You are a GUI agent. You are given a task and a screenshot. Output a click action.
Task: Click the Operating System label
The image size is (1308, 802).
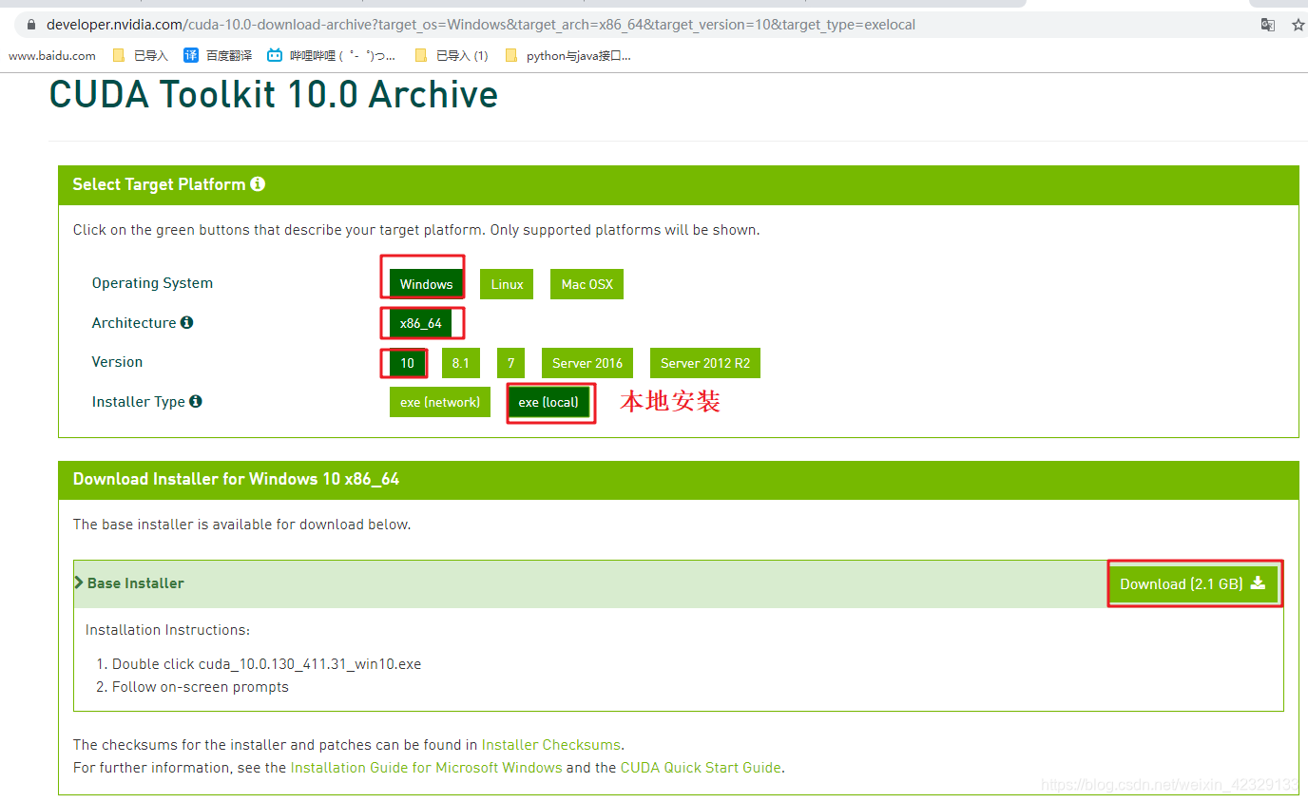[x=152, y=283]
